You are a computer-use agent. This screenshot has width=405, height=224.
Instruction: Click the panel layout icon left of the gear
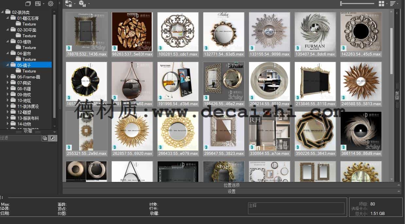pyautogui.click(x=38, y=4)
